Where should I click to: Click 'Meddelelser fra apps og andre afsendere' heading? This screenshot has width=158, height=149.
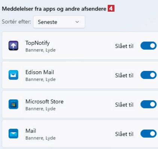click(54, 9)
